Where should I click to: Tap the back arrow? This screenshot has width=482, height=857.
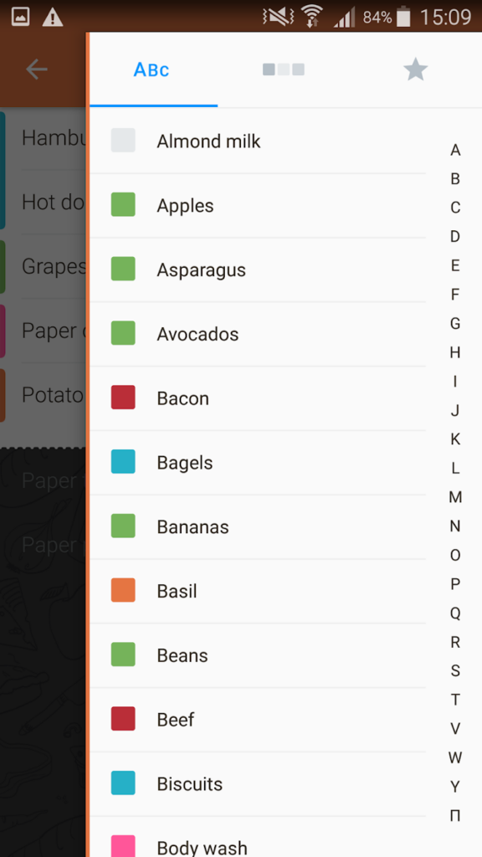(x=37, y=69)
